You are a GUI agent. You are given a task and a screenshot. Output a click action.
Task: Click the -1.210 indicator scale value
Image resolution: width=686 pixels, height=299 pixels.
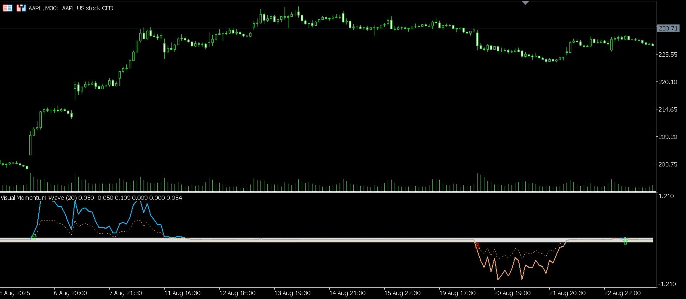[x=667, y=284]
